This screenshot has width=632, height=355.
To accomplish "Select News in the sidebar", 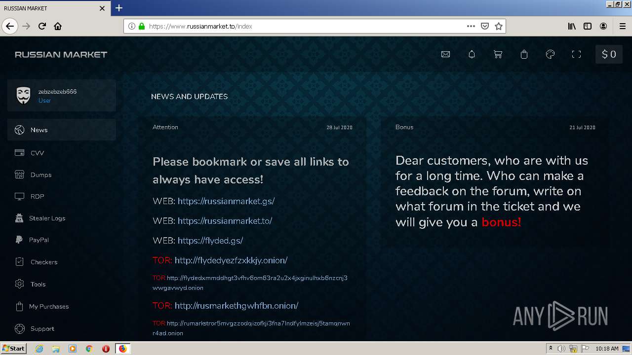I will coord(62,130).
